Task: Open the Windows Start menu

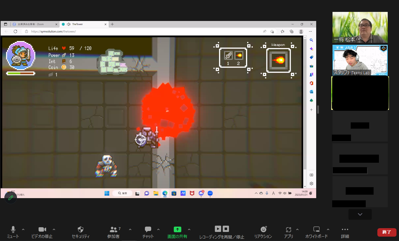Action: [107, 193]
